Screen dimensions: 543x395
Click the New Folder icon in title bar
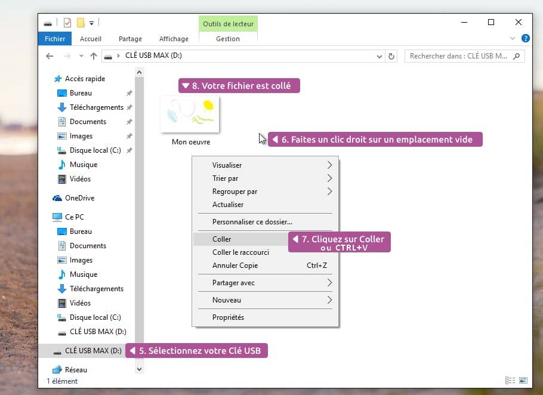click(81, 23)
